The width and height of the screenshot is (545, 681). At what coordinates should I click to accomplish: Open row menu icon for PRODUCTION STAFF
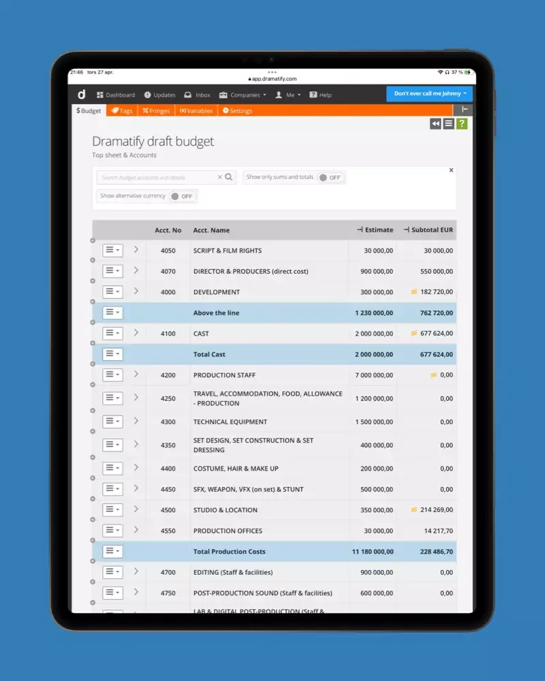[112, 375]
